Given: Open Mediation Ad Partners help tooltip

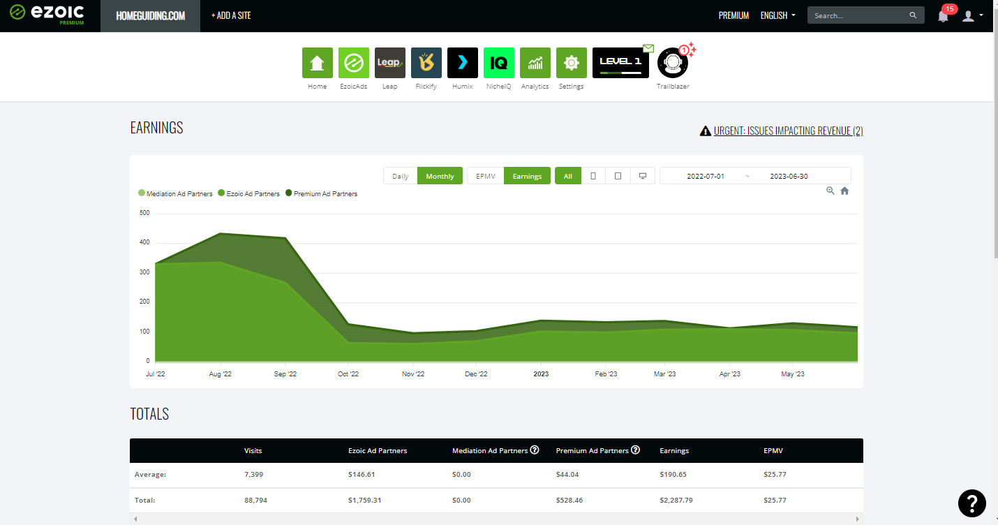Looking at the screenshot, I should [535, 450].
